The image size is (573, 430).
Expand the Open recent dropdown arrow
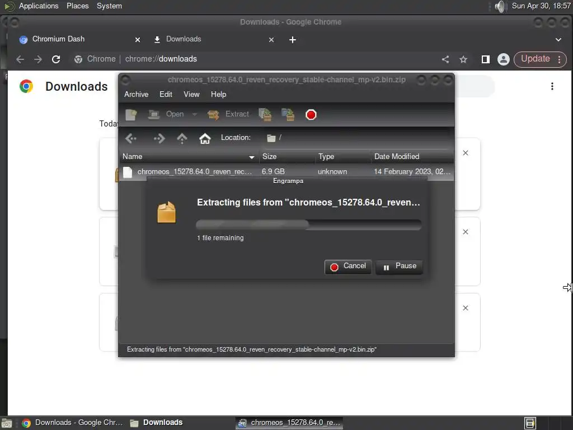[x=195, y=114]
